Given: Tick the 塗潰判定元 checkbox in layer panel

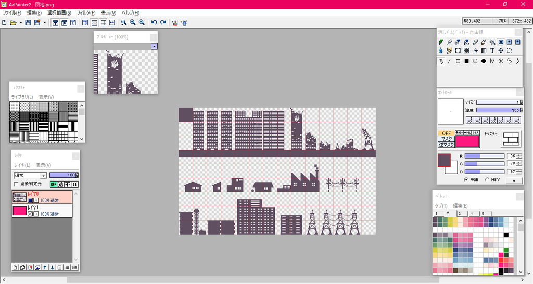Looking at the screenshot, I should 16,184.
